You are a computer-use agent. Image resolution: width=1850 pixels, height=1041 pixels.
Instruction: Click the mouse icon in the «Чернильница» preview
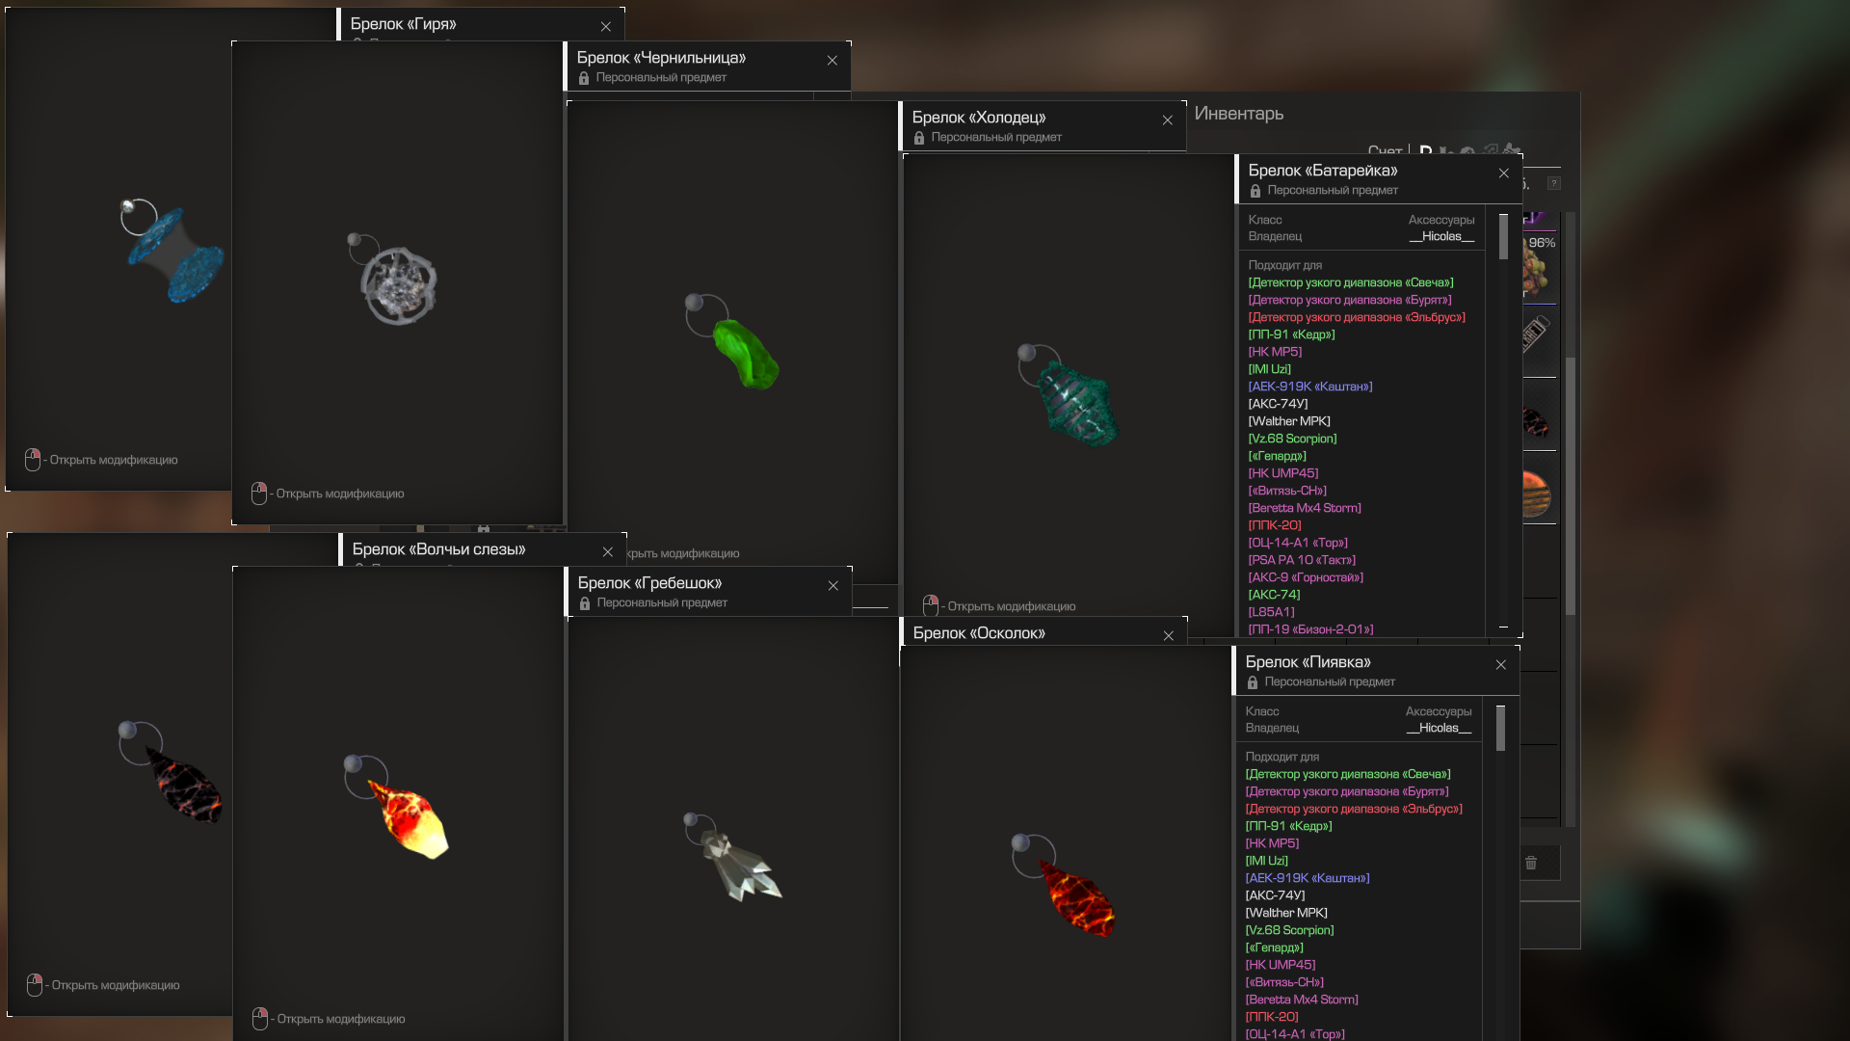259,494
